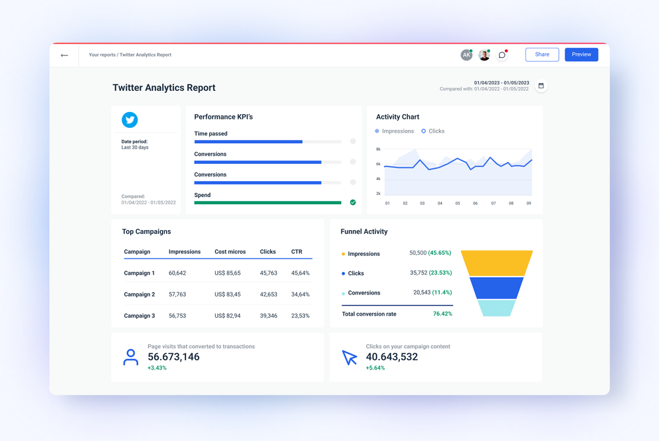Screen dimensions: 659x441
Task: Click the Clicks row in Funnel Activity
Action: pyautogui.click(x=397, y=273)
